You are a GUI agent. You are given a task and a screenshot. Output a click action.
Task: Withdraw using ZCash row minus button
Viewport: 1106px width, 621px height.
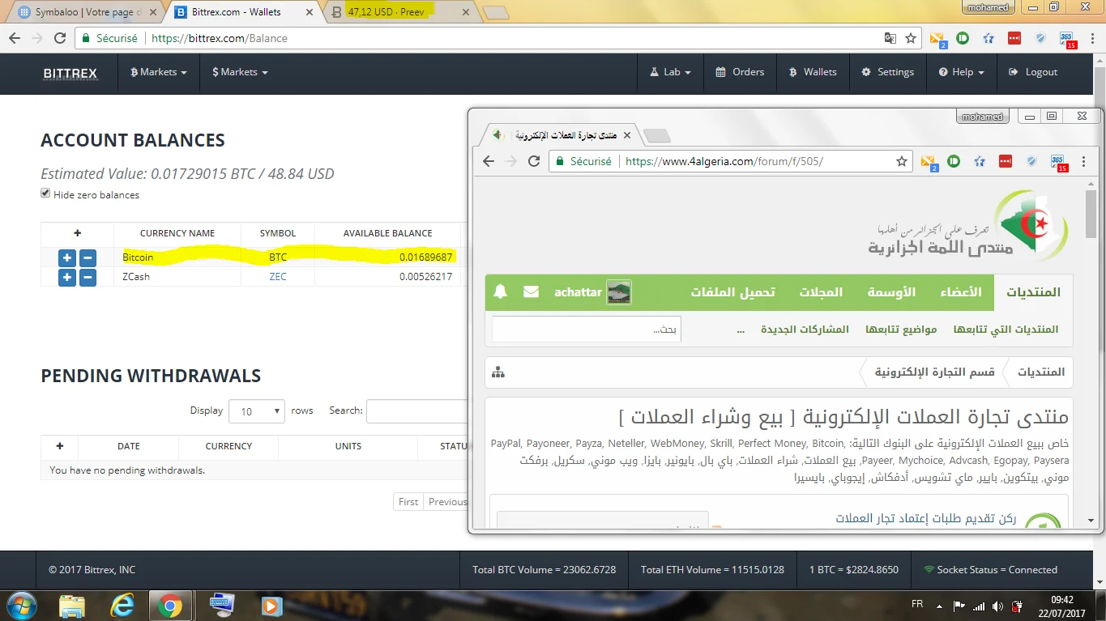(x=88, y=277)
